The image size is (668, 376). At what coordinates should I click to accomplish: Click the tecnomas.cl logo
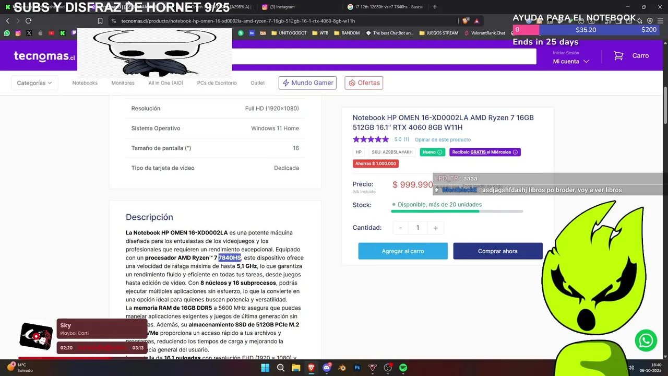pyautogui.click(x=44, y=56)
